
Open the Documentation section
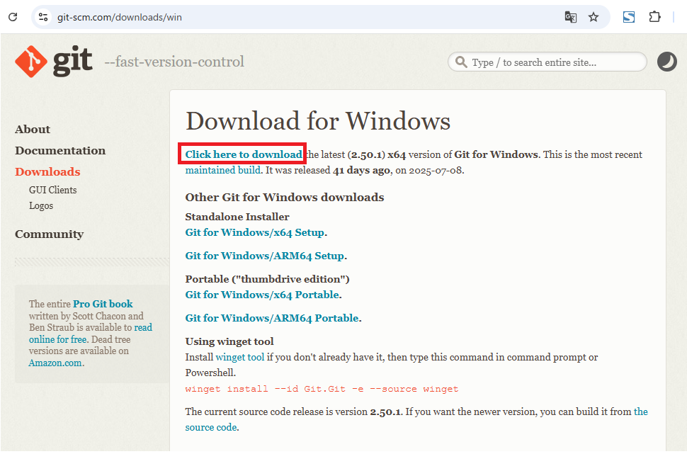(x=60, y=150)
